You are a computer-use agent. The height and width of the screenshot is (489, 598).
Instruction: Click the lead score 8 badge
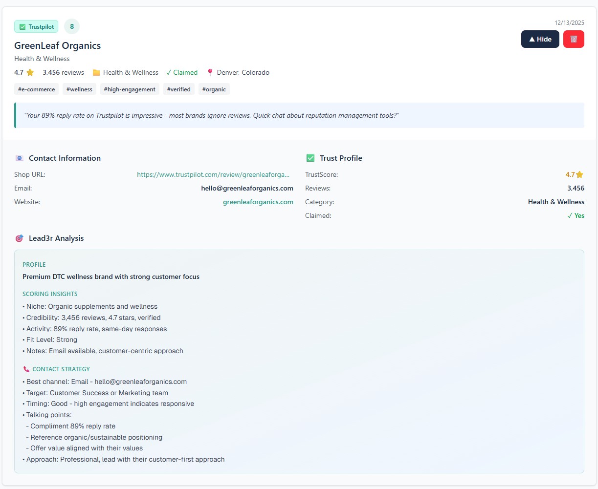pos(72,26)
